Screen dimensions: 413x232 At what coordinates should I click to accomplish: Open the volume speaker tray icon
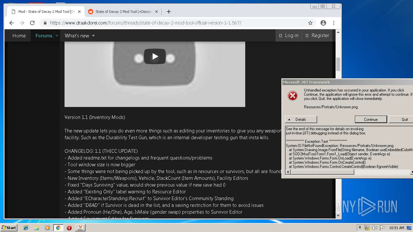(x=375, y=228)
